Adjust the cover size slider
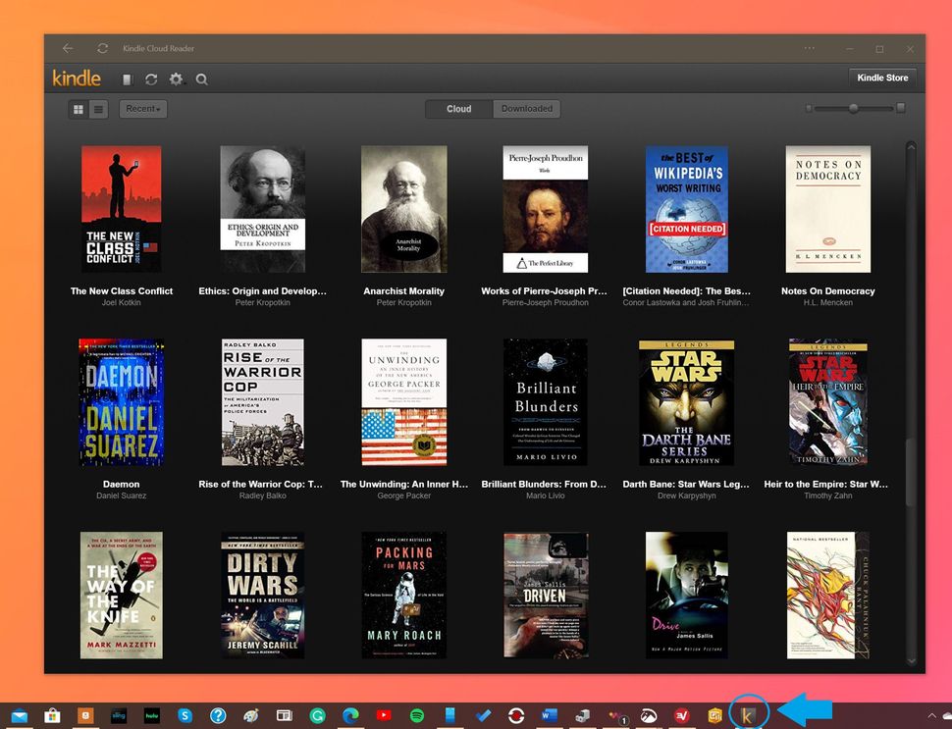This screenshot has width=952, height=729. 854,109
